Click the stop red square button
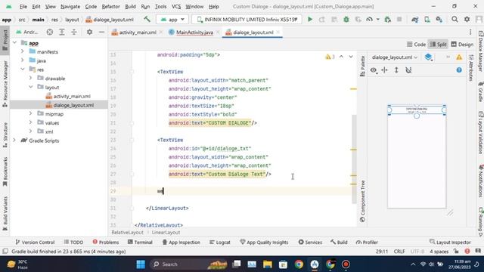The width and height of the screenshot is (484, 272). pos(399,19)
